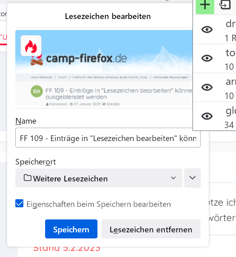Click the FF 109 thread title in the preview thumbnail
The image size is (236, 257).
119,94
